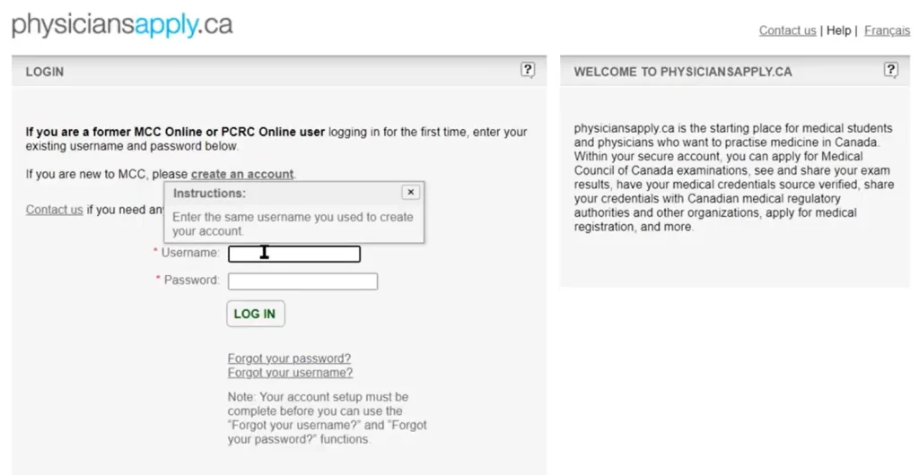919x475 pixels.
Task: Click the Password field label
Action: click(x=190, y=281)
